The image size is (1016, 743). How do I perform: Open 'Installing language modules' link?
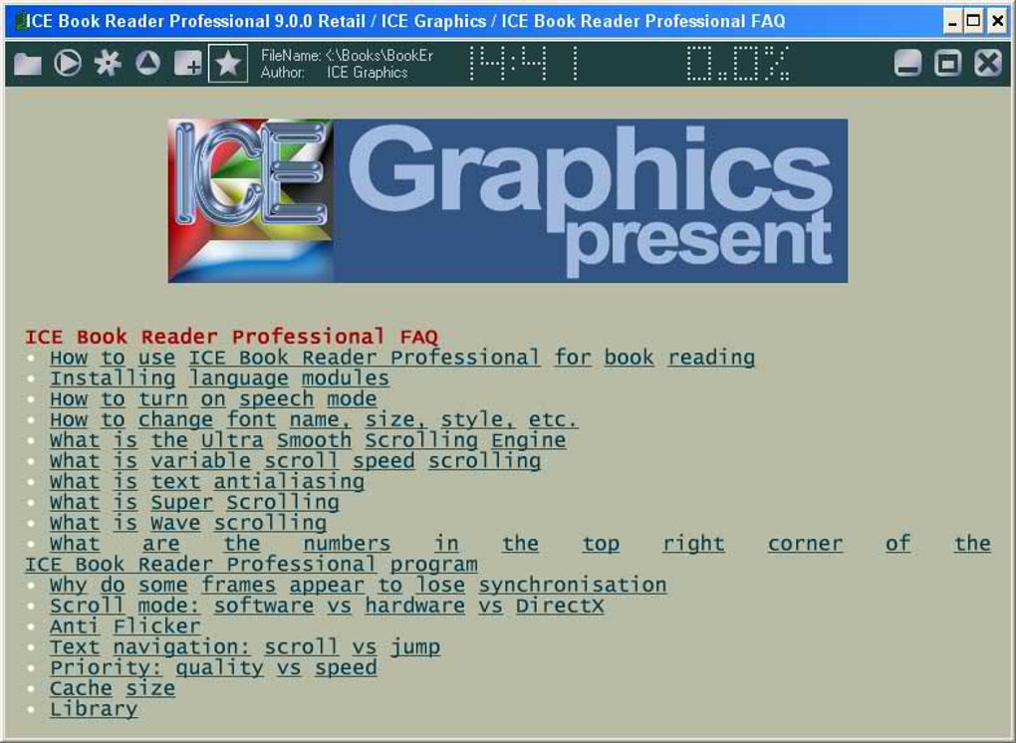(220, 378)
